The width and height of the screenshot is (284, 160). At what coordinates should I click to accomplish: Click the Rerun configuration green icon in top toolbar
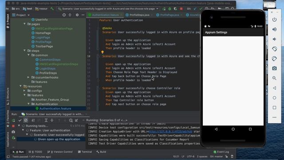pyautogui.click(x=164, y=9)
